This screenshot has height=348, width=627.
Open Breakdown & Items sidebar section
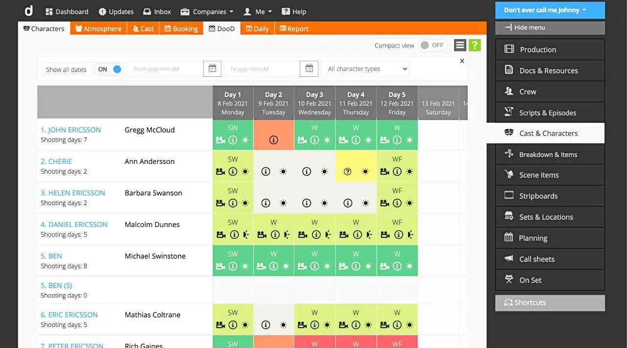coord(550,154)
